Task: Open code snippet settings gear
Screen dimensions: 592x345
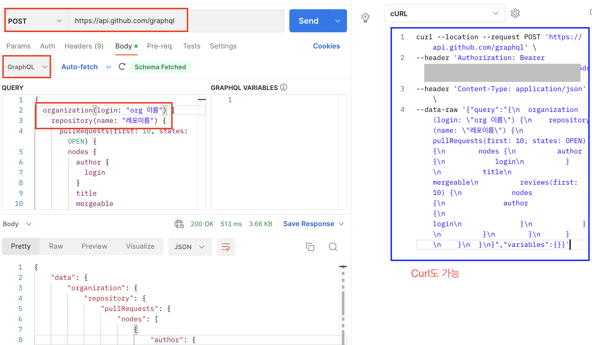Action: coord(515,13)
